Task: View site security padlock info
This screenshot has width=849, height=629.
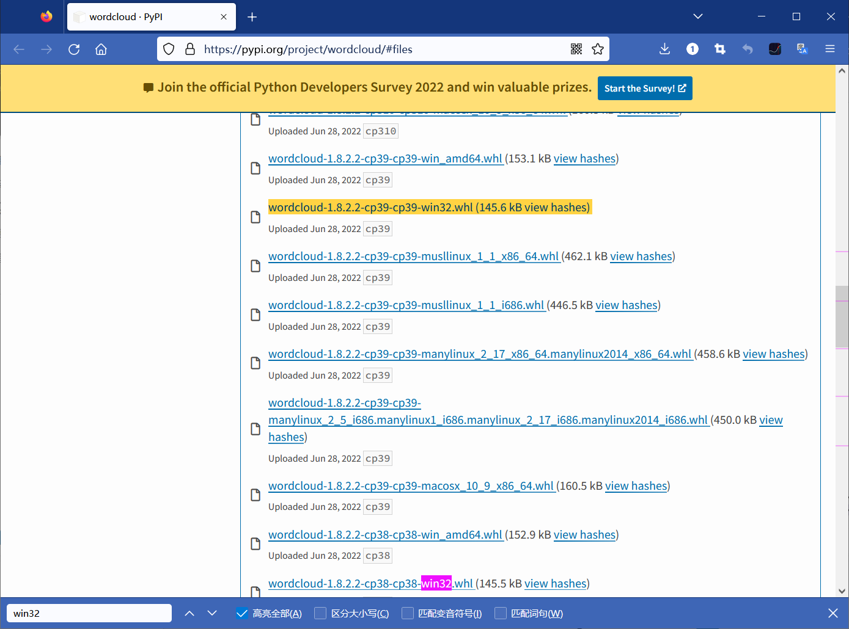Action: 190,49
